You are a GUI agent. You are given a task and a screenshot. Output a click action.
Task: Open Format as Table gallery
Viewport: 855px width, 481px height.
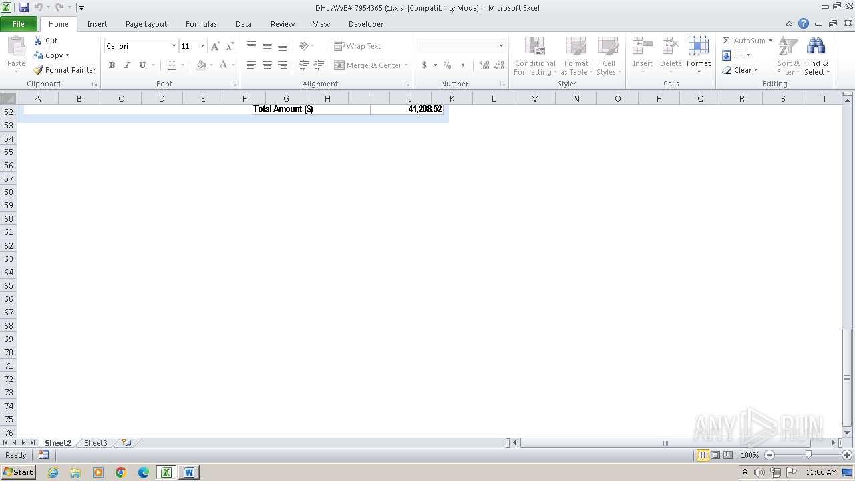tap(576, 56)
